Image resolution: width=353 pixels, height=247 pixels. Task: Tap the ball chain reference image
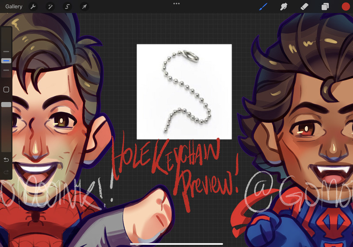[184, 92]
